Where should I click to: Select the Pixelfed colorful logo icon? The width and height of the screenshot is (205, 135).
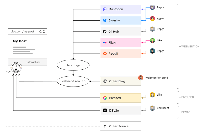click(105, 98)
